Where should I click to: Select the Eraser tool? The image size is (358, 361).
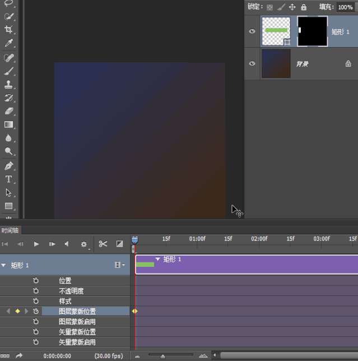8,111
